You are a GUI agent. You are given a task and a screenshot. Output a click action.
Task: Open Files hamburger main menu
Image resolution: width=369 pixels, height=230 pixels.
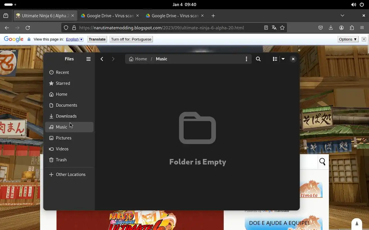89,59
